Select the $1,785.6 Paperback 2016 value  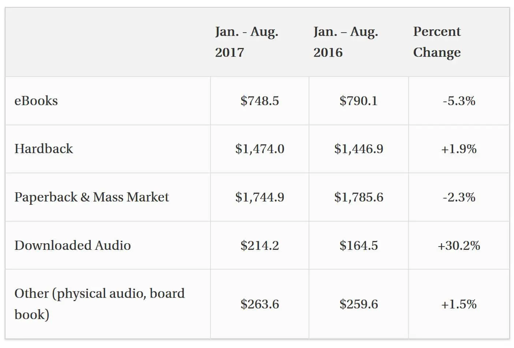pos(358,197)
